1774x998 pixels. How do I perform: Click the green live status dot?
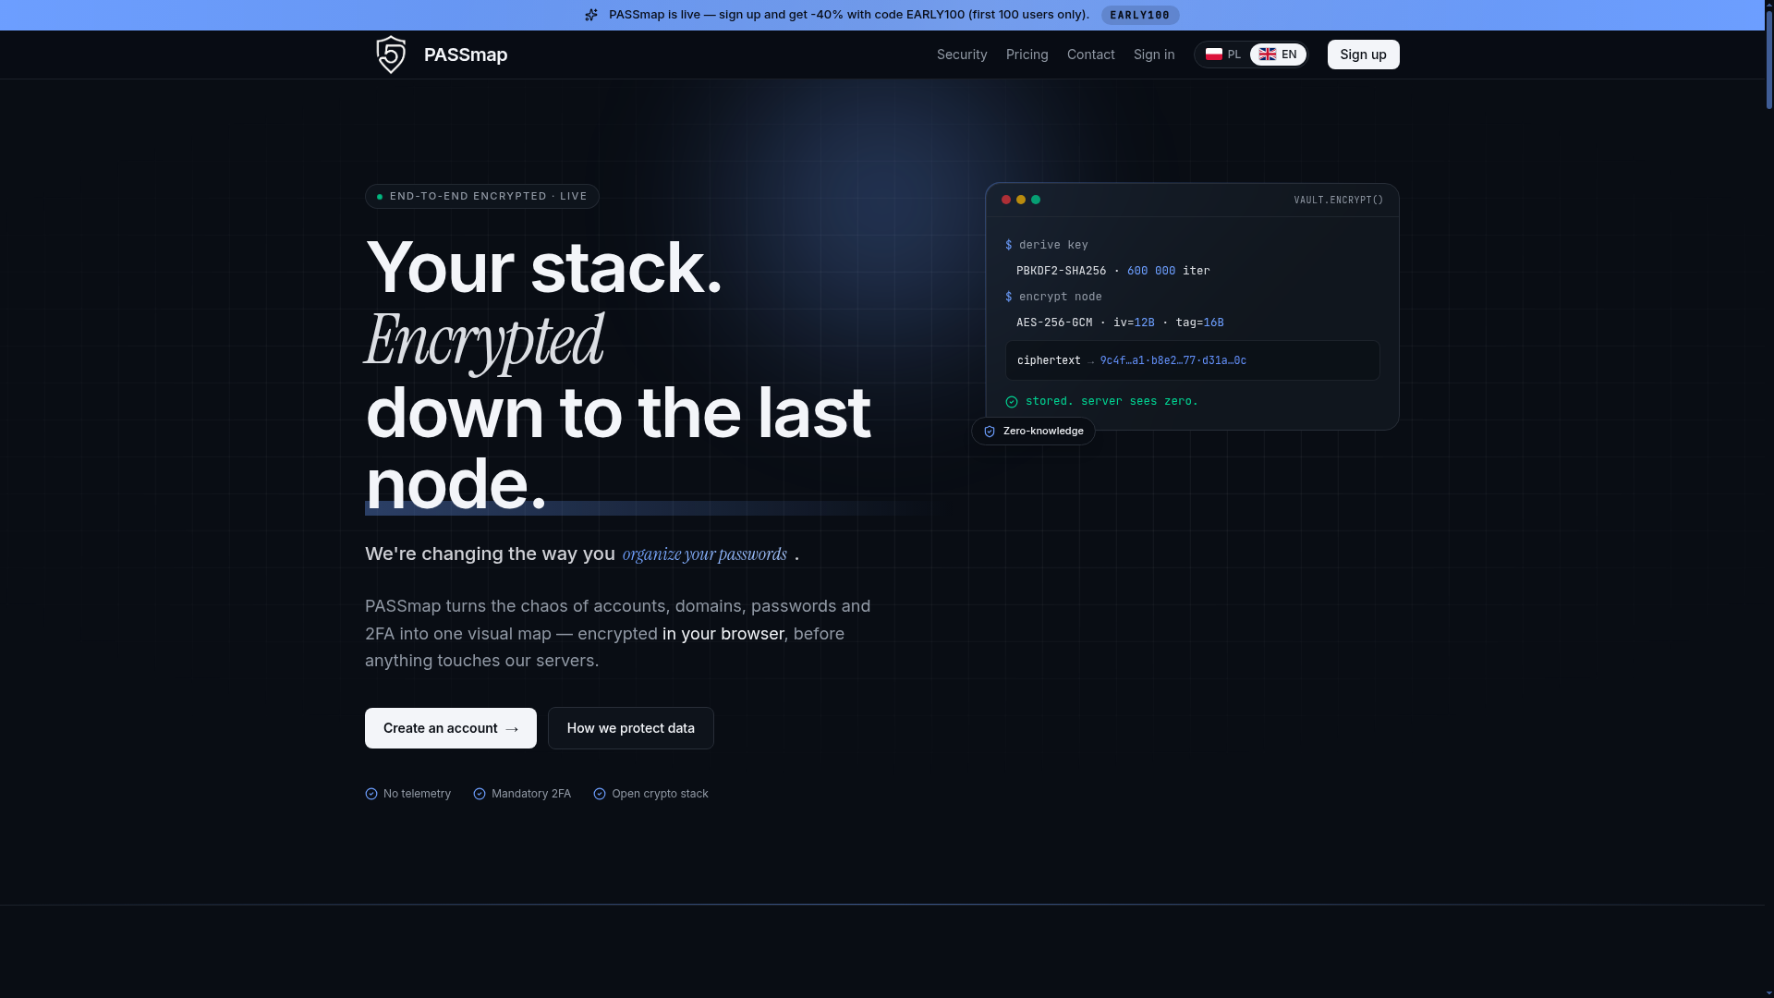tap(380, 197)
